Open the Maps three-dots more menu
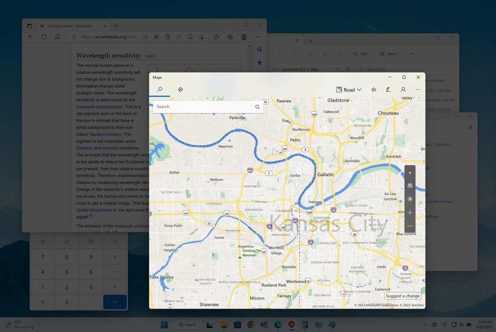Image resolution: width=496 pixels, height=332 pixels. (x=418, y=90)
